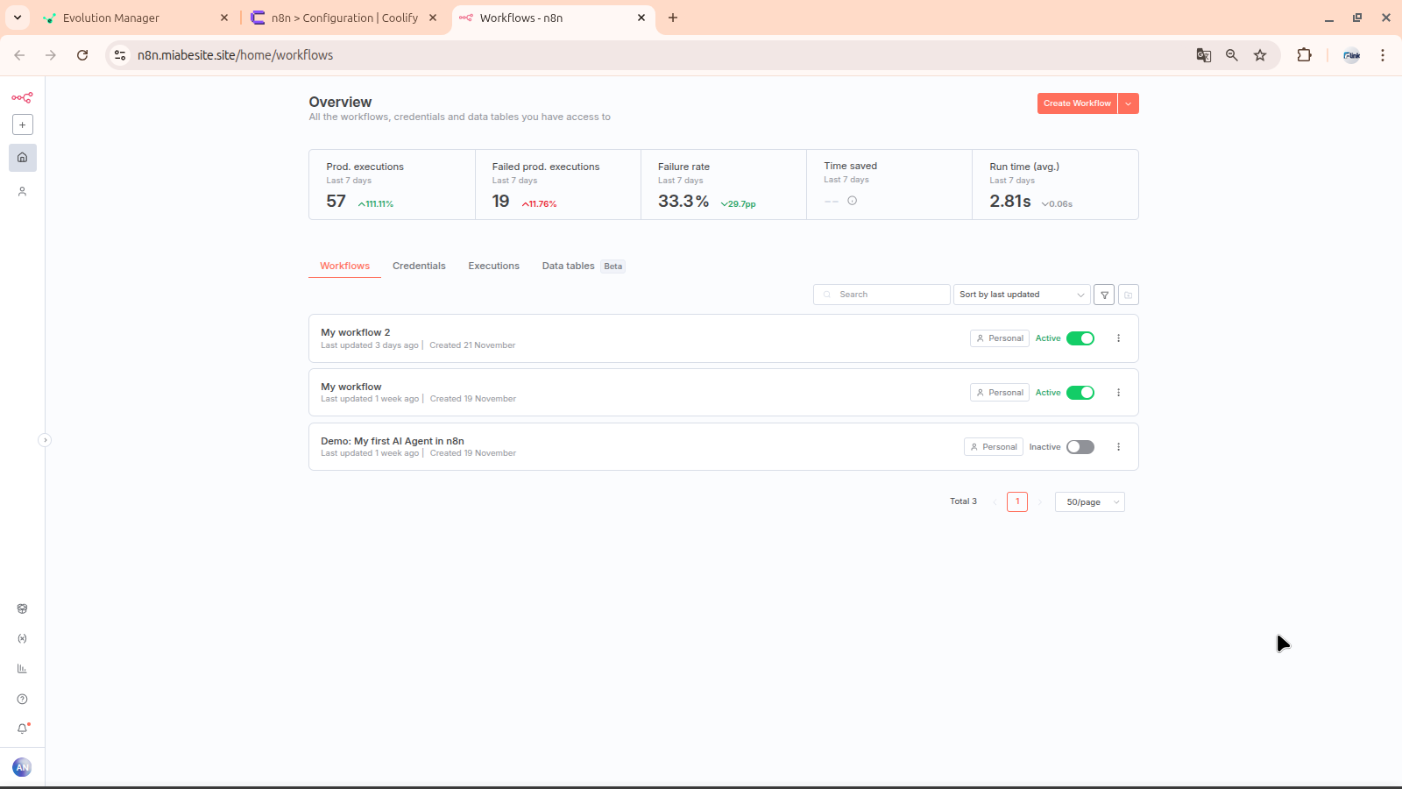Screen dimensions: 1402x789
Task: Switch to the Credentials tab
Action: click(419, 266)
